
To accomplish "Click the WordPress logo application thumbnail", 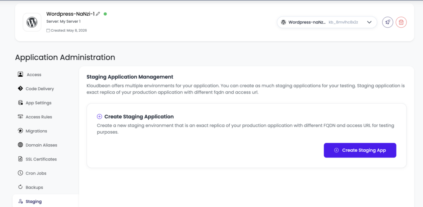I will pos(32,22).
